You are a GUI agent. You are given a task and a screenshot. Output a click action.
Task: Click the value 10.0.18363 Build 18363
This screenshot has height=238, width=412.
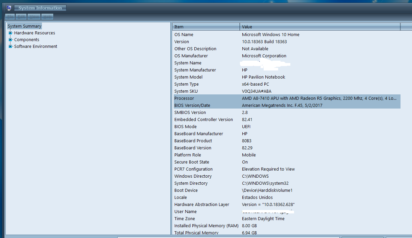point(264,42)
